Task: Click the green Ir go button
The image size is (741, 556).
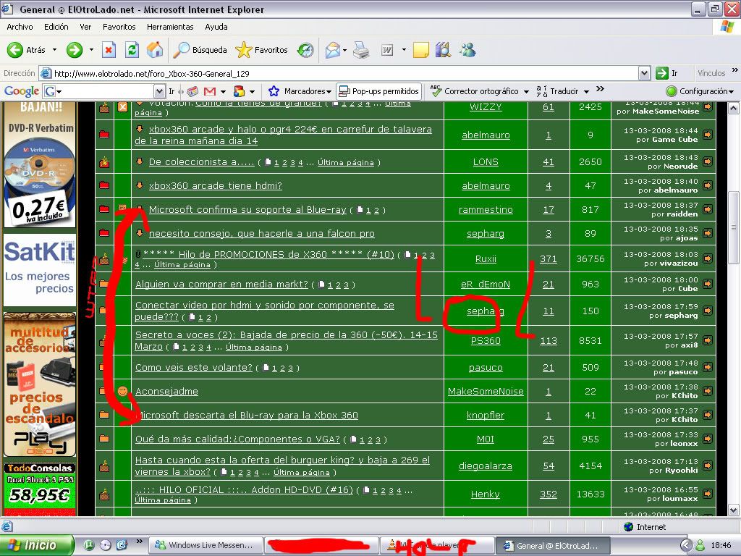Action: coord(666,73)
